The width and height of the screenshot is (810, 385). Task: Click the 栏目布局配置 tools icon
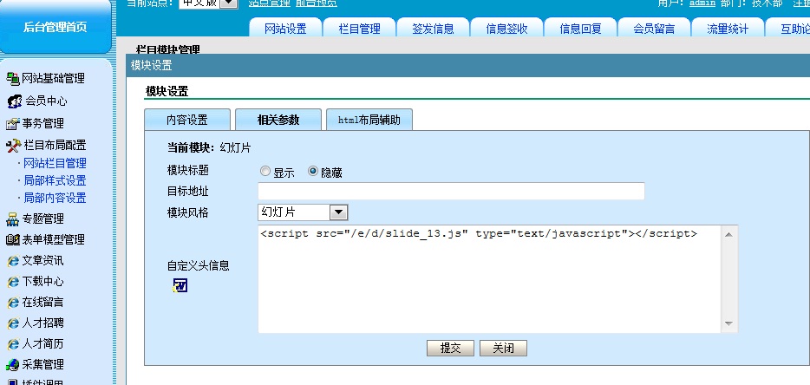pyautogui.click(x=13, y=146)
